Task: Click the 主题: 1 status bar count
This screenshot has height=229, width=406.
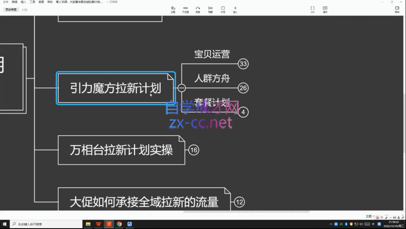Action: [369, 216]
